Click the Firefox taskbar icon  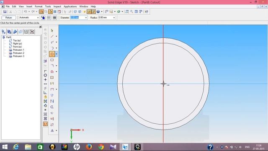tap(89, 147)
